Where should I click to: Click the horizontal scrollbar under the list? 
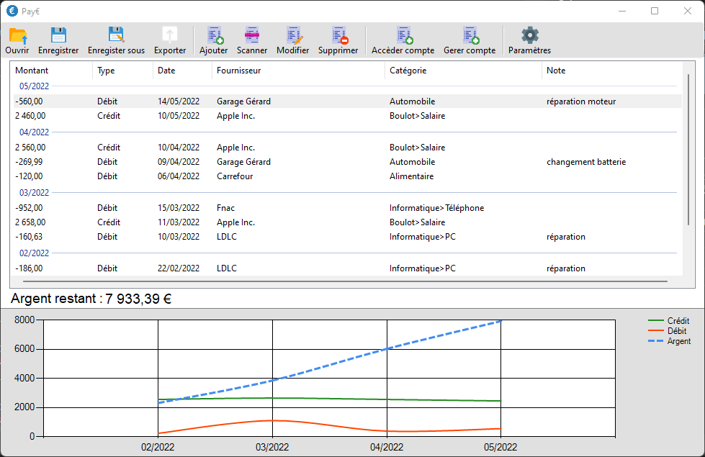pos(344,281)
